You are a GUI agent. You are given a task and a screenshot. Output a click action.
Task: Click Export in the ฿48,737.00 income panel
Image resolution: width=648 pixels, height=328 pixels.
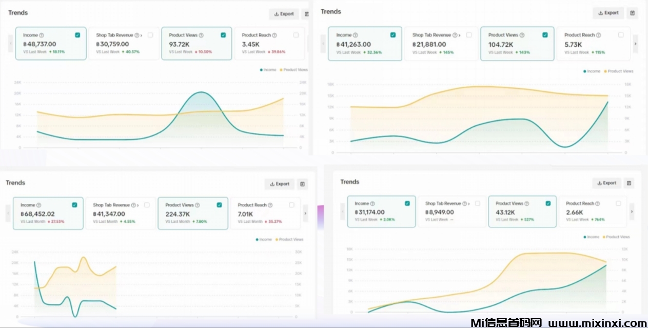pyautogui.click(x=284, y=14)
